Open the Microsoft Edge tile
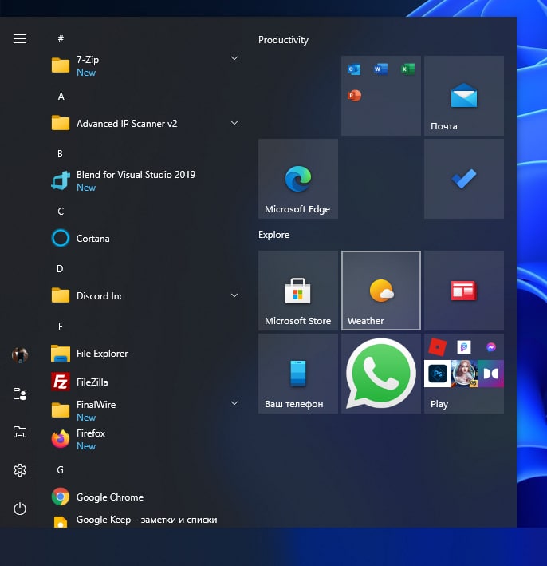Image resolution: width=547 pixels, height=566 pixels. click(298, 179)
